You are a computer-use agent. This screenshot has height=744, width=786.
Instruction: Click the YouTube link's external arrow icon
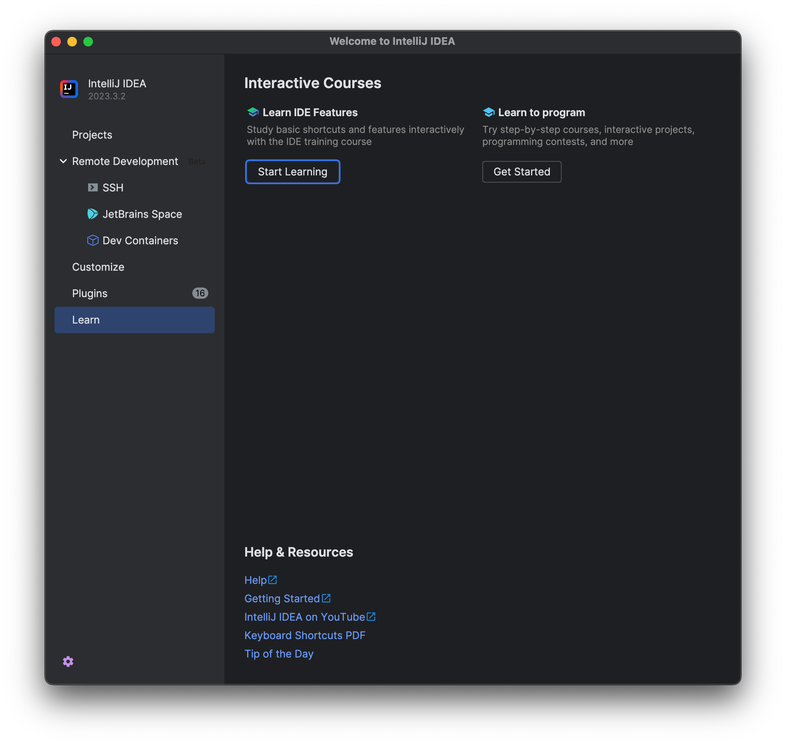371,616
